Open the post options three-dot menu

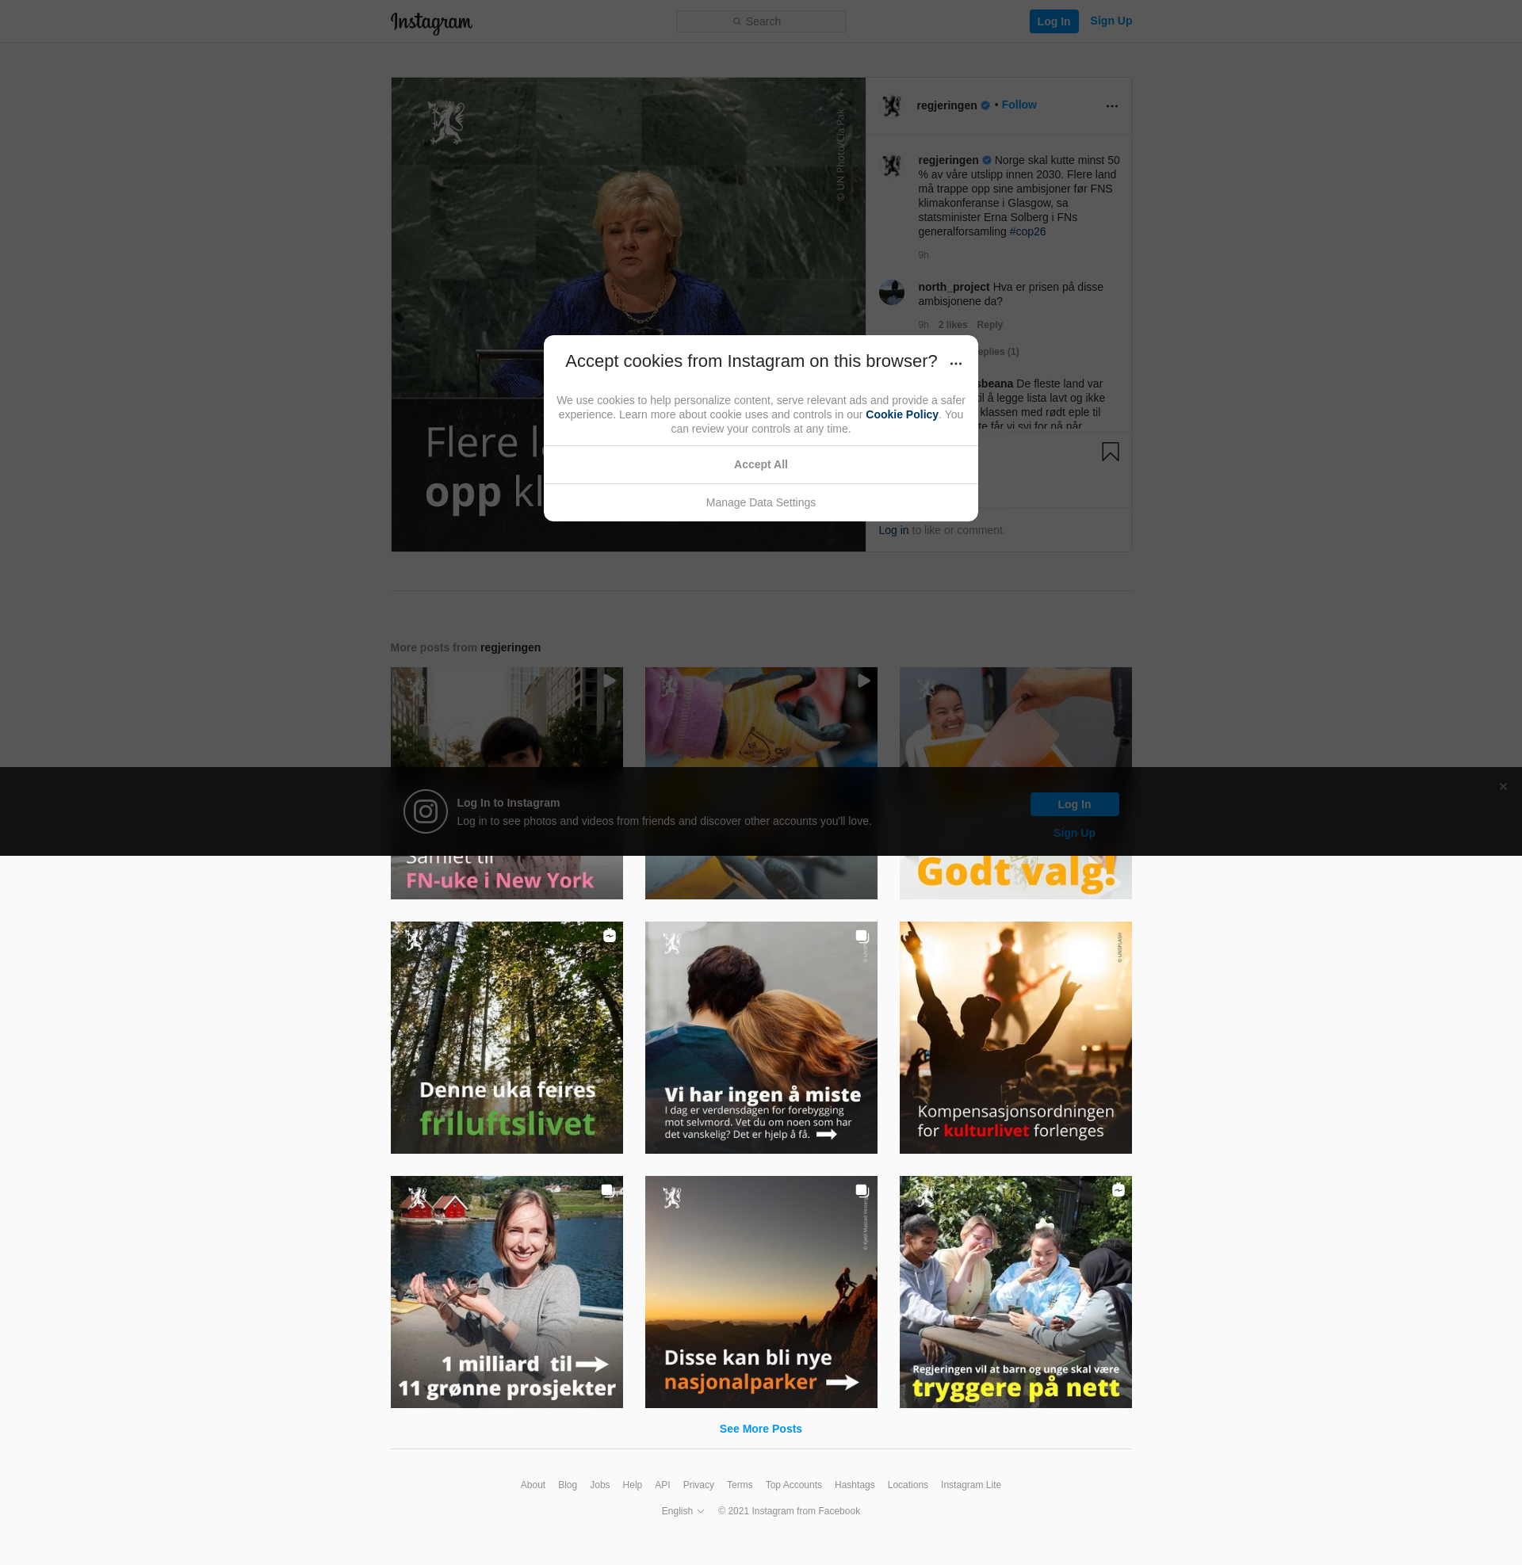click(1111, 106)
